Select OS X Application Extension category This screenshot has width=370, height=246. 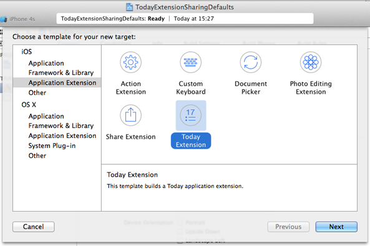tap(62, 135)
